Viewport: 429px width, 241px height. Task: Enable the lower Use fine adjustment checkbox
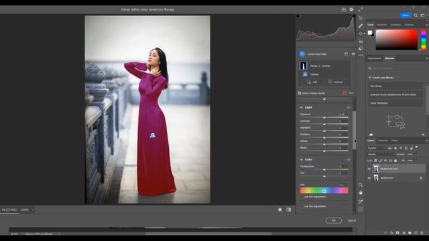click(302, 206)
